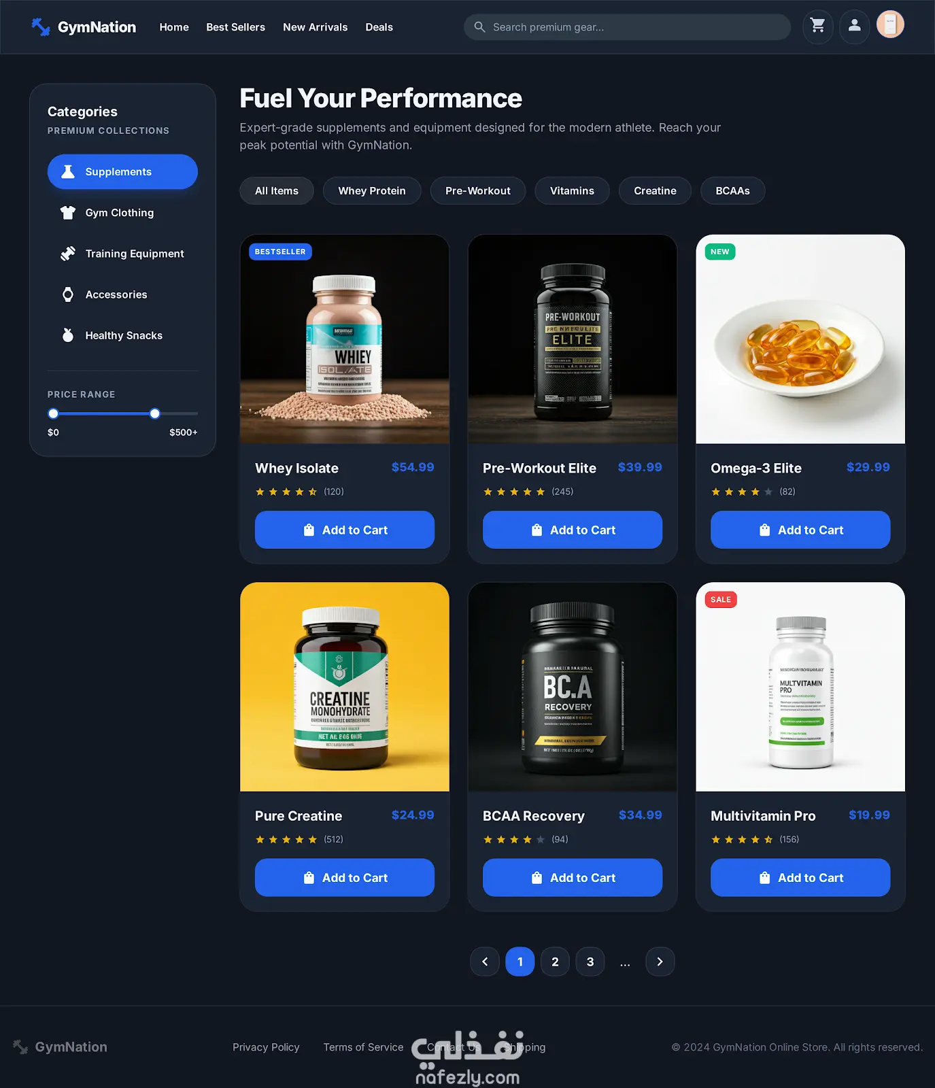Go to next page with right chevron
The image size is (935, 1088).
click(660, 962)
